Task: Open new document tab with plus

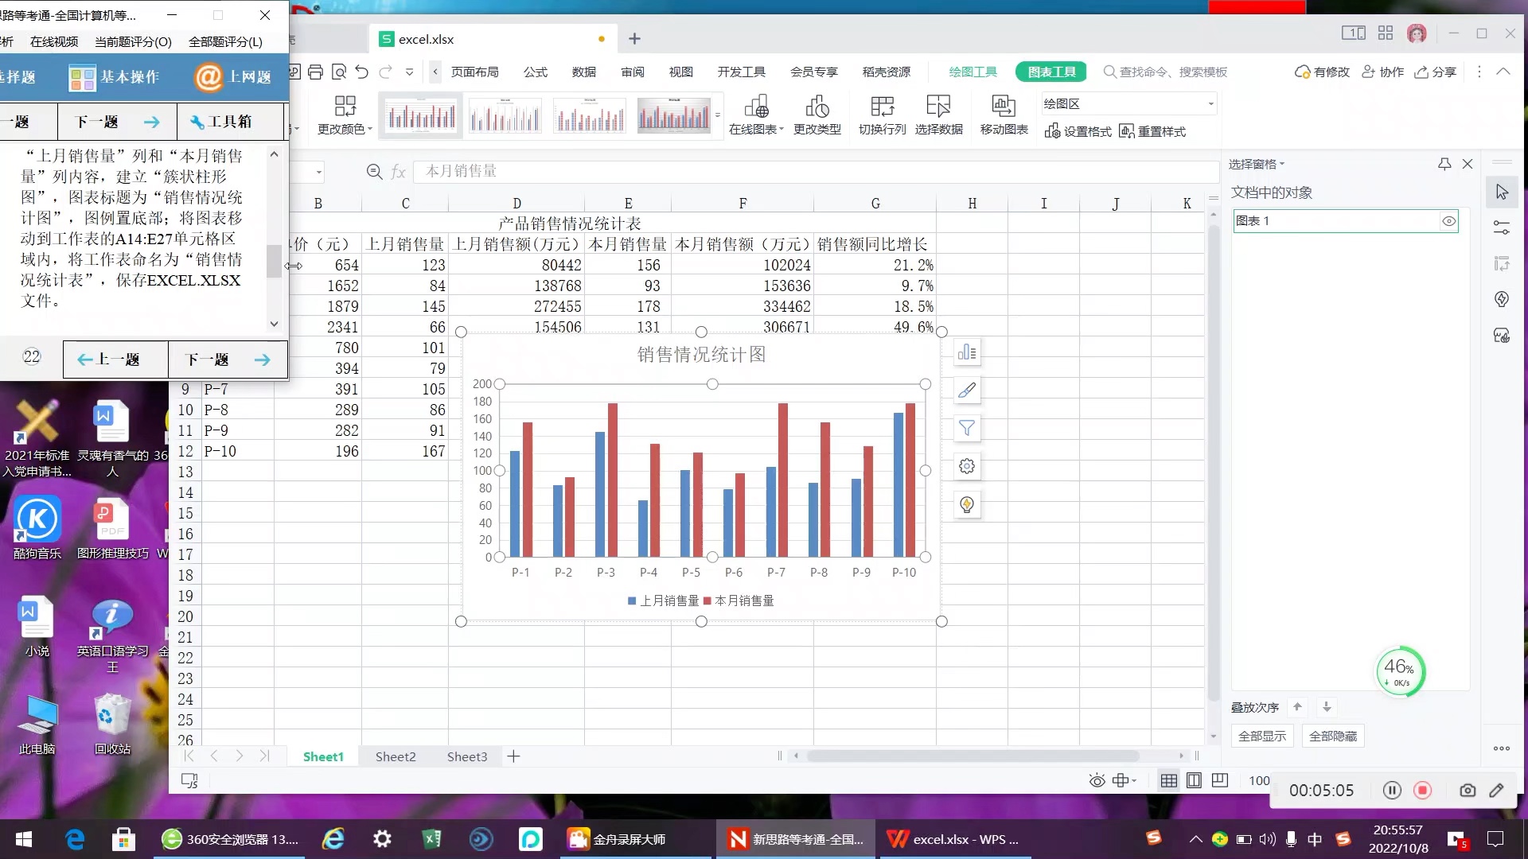Action: click(634, 39)
